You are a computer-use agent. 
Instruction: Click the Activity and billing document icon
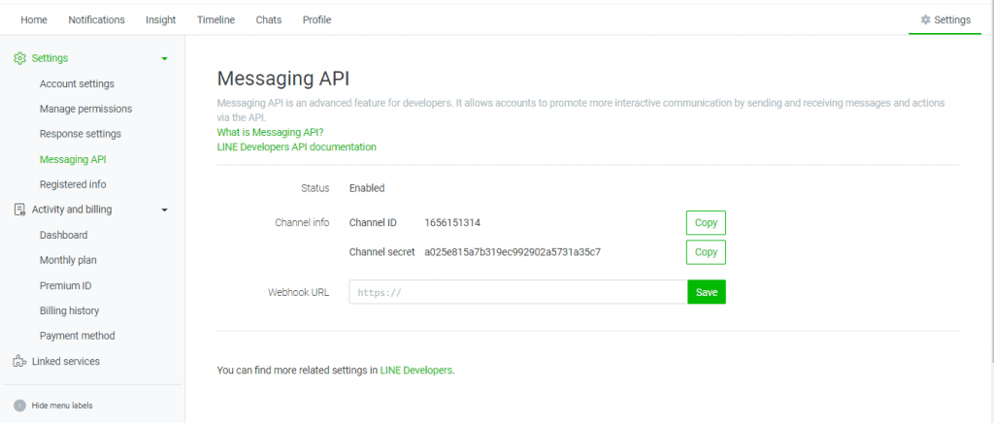tap(19, 210)
